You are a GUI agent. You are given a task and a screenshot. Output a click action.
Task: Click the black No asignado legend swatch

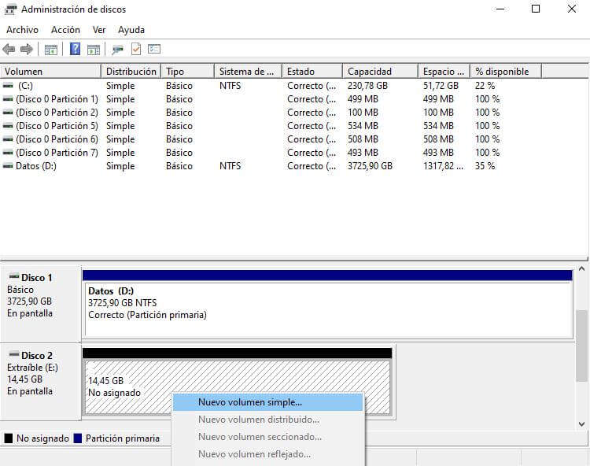9,438
